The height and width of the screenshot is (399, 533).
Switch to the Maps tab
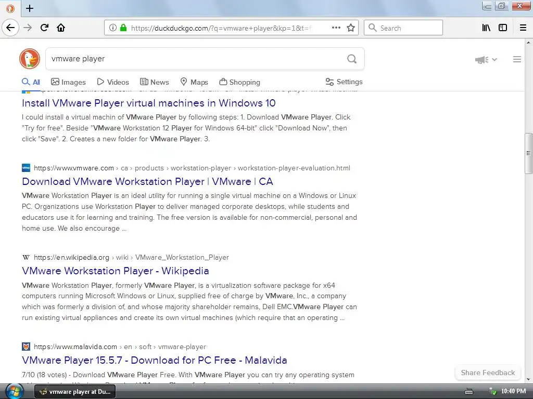(194, 82)
